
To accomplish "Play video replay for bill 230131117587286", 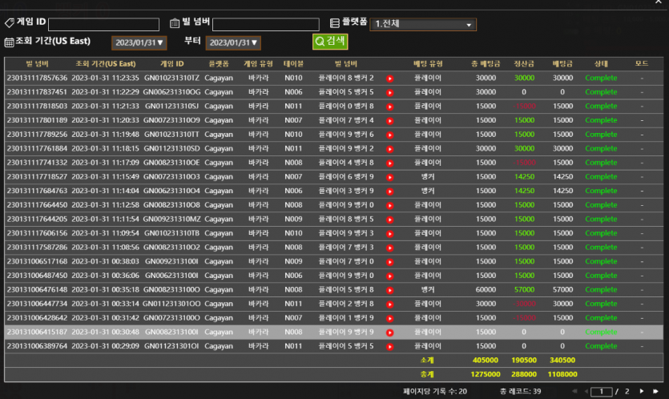I will 389,248.
